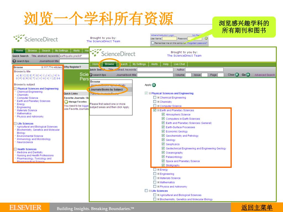Click the Manage Favorites icon
This screenshot has width=283, height=212.
coord(66,102)
